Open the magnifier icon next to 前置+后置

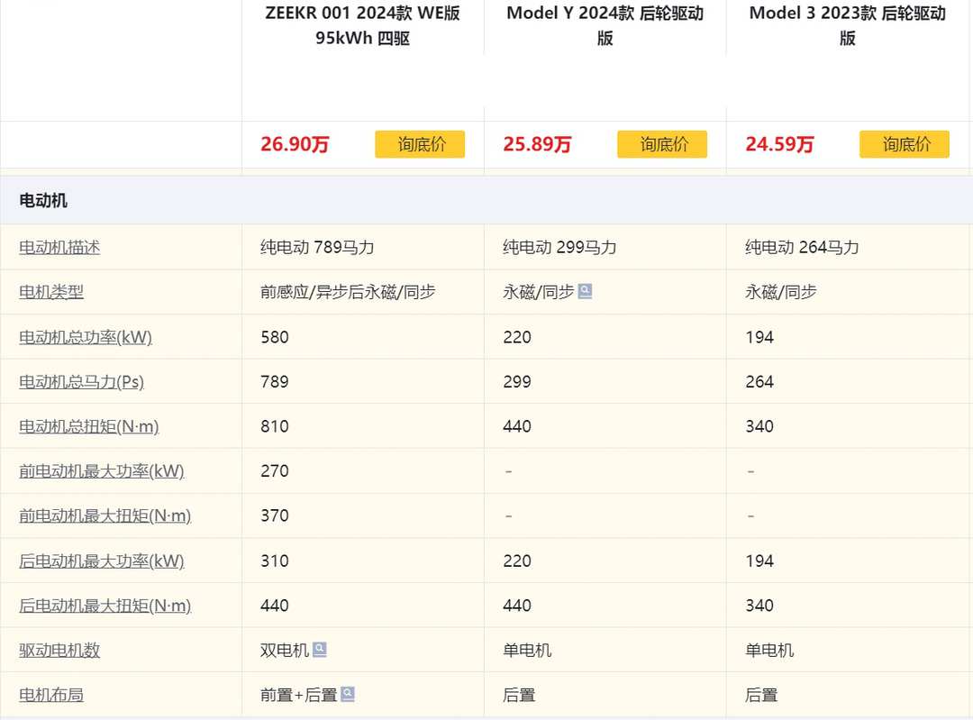(x=348, y=694)
